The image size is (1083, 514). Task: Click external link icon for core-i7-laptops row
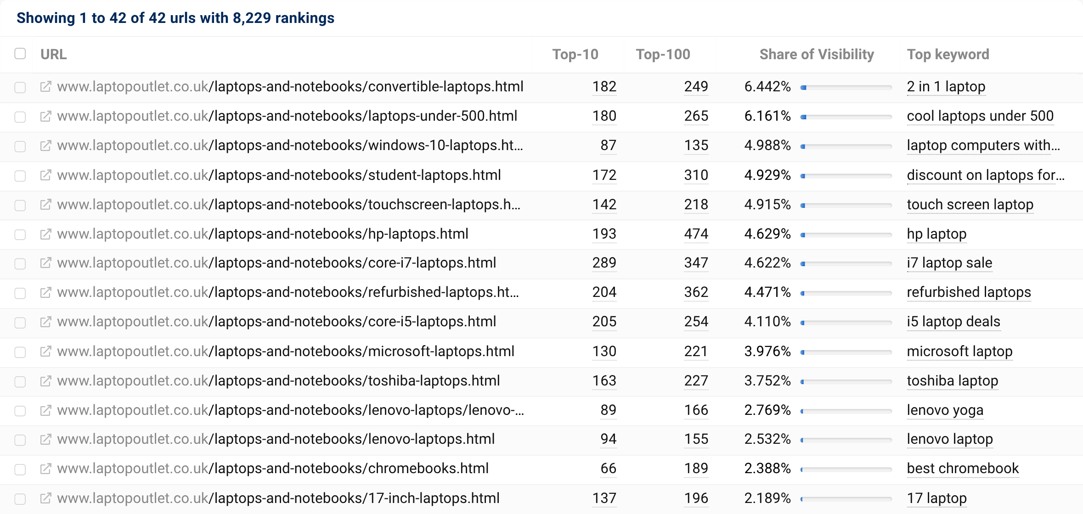pyautogui.click(x=45, y=263)
